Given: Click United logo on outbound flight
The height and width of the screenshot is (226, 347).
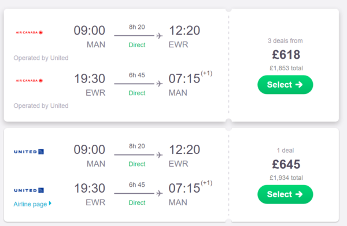Looking at the screenshot, I should click(29, 152).
